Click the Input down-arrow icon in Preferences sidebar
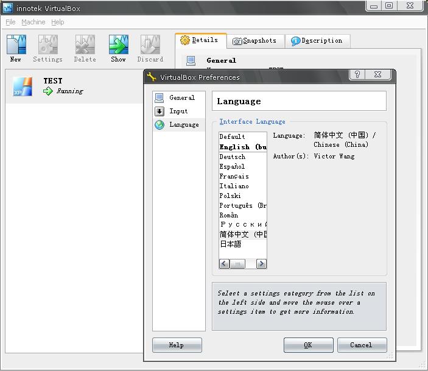This screenshot has height=371, width=428. 160,111
